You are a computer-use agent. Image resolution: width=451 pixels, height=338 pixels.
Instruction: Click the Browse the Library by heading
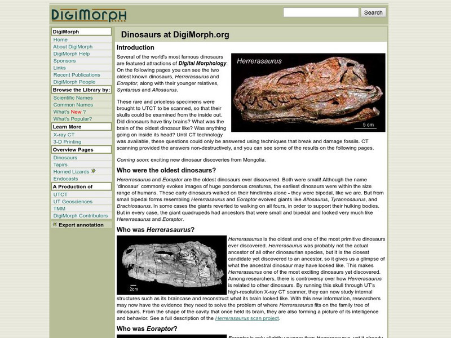[81, 90]
